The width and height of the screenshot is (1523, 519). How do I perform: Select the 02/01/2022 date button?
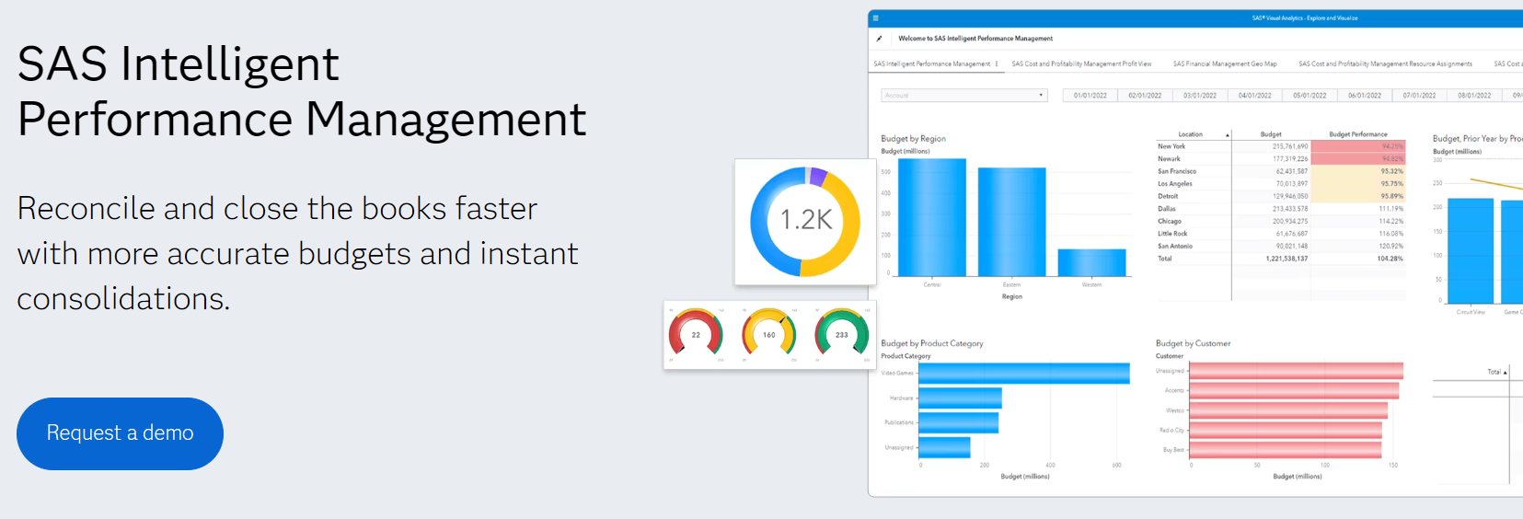click(1145, 96)
